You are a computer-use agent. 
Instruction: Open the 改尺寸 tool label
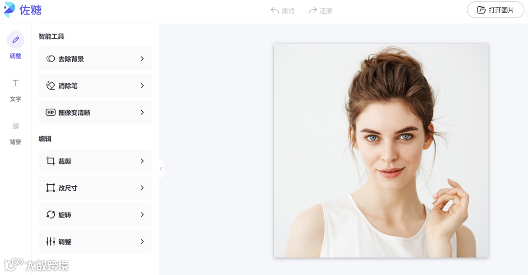point(67,188)
